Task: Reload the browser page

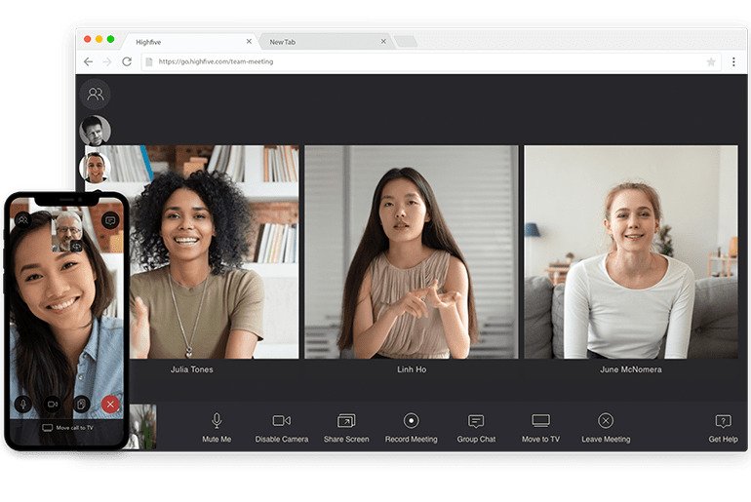Action: [x=127, y=61]
